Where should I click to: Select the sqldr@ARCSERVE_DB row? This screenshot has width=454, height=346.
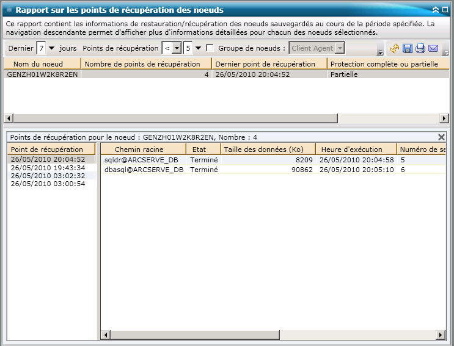tap(273, 160)
